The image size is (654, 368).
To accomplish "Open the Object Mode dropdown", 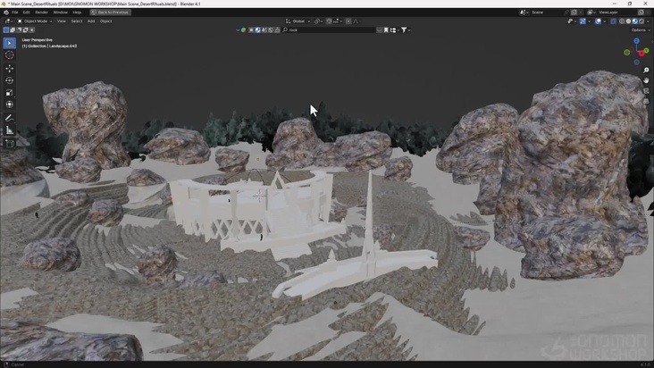I will (x=35, y=21).
